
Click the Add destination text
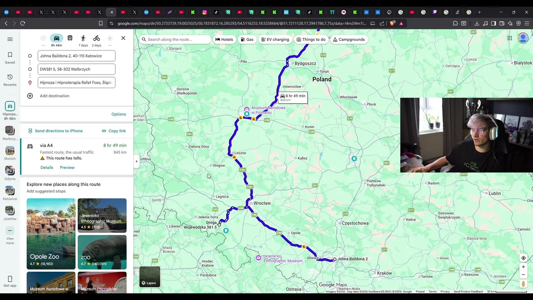click(x=55, y=96)
